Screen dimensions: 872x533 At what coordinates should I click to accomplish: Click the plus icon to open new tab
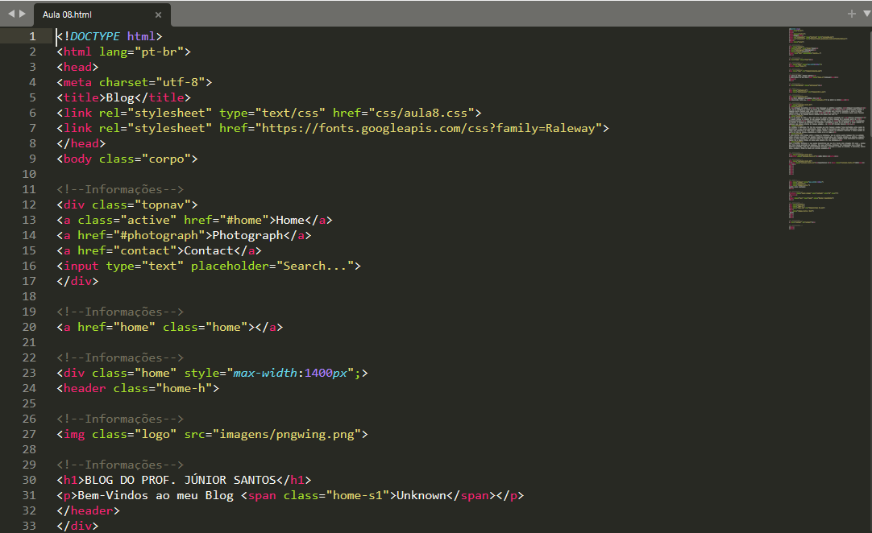[851, 14]
